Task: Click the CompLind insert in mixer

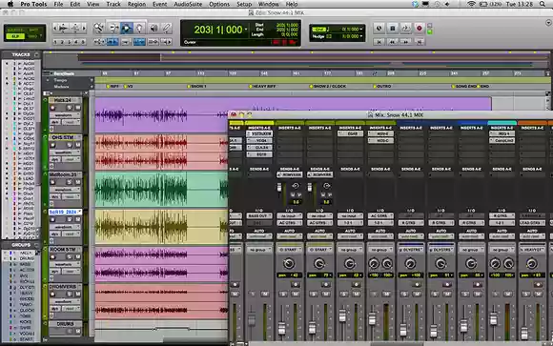Action: coord(502,140)
